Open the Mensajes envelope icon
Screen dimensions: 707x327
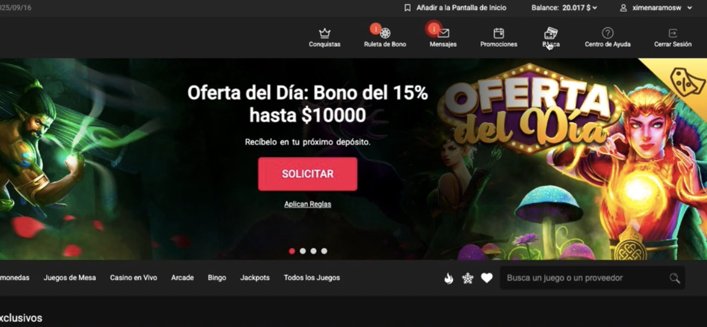(443, 33)
